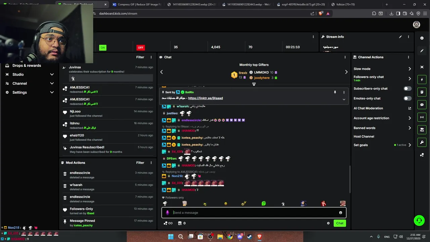Open the Channel Actions three-dot menu
430x242 pixels.
(408, 57)
